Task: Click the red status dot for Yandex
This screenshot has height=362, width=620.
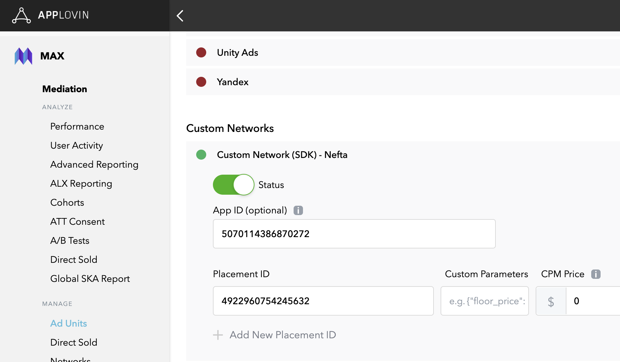Action: [201, 82]
